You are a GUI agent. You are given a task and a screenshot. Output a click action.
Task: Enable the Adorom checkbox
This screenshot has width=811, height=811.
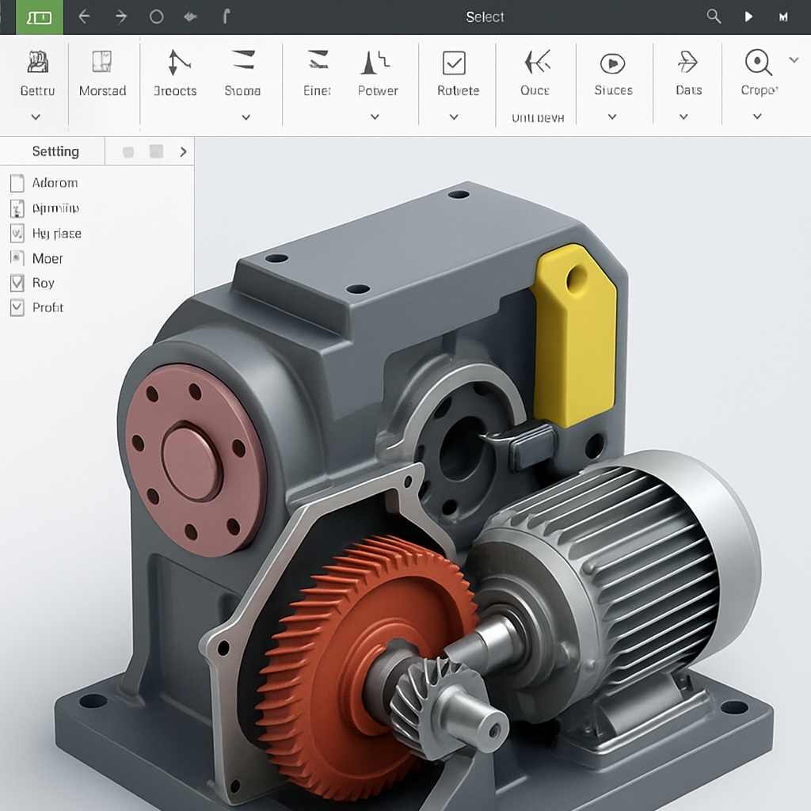coord(17,183)
